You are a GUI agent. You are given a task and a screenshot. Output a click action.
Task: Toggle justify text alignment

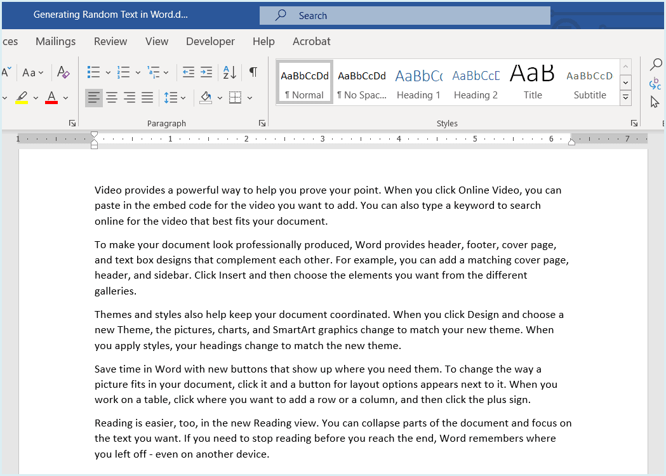147,98
